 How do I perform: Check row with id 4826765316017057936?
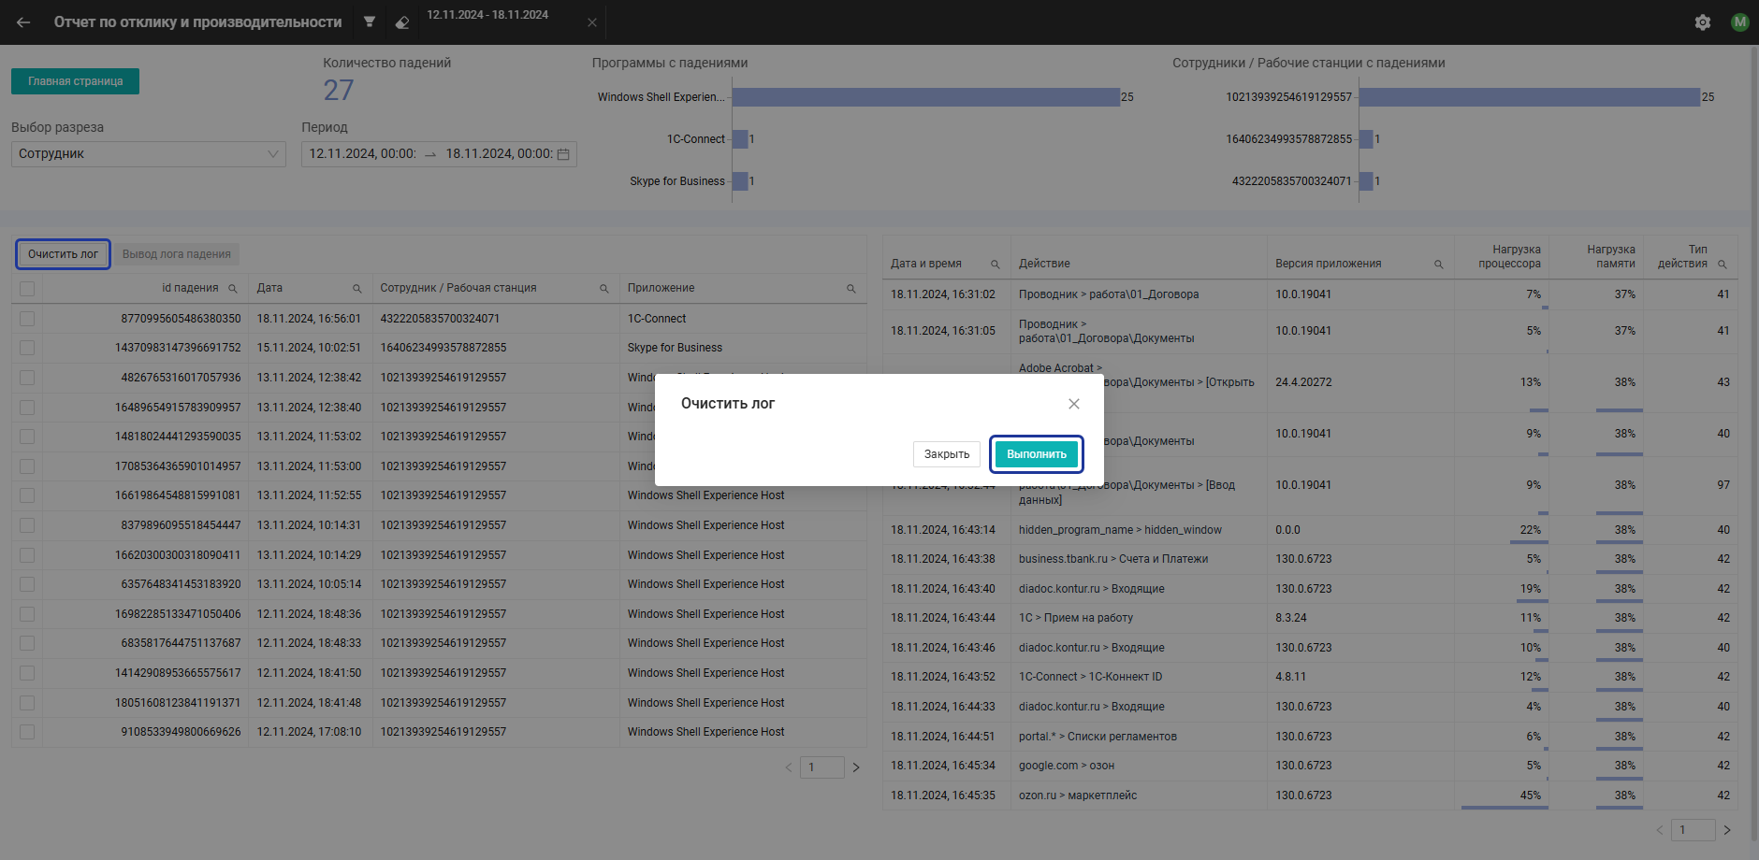pos(27,378)
